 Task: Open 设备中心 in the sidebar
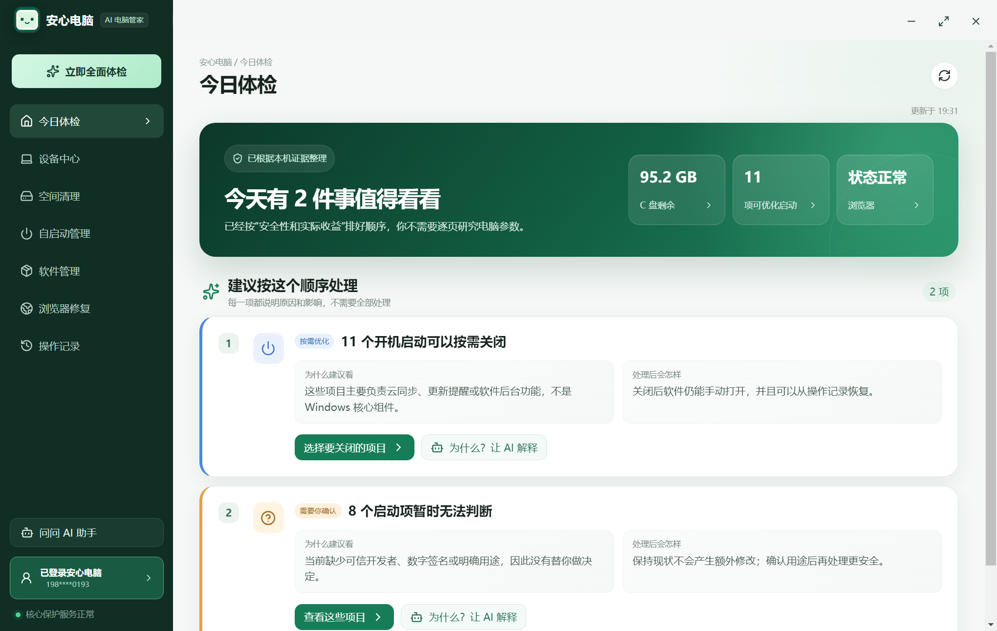(87, 159)
